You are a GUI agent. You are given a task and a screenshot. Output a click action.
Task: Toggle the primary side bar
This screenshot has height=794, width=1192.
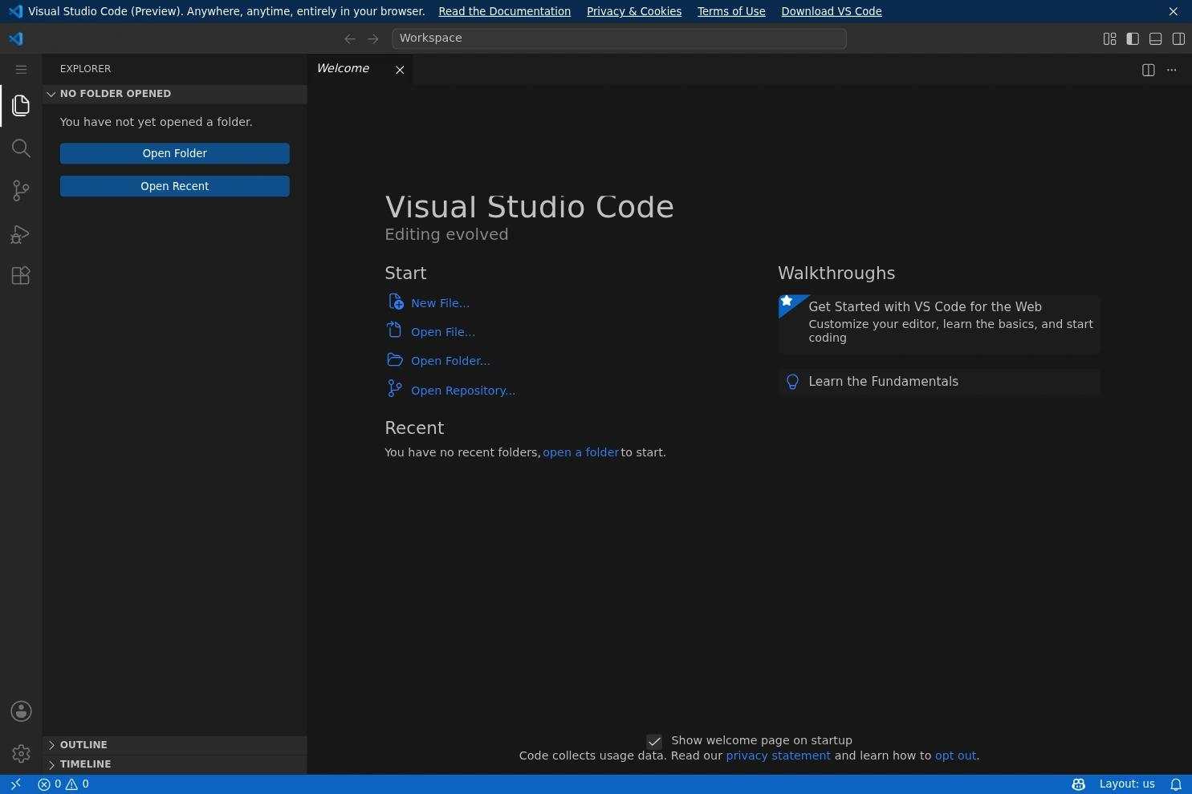coord(1133,38)
